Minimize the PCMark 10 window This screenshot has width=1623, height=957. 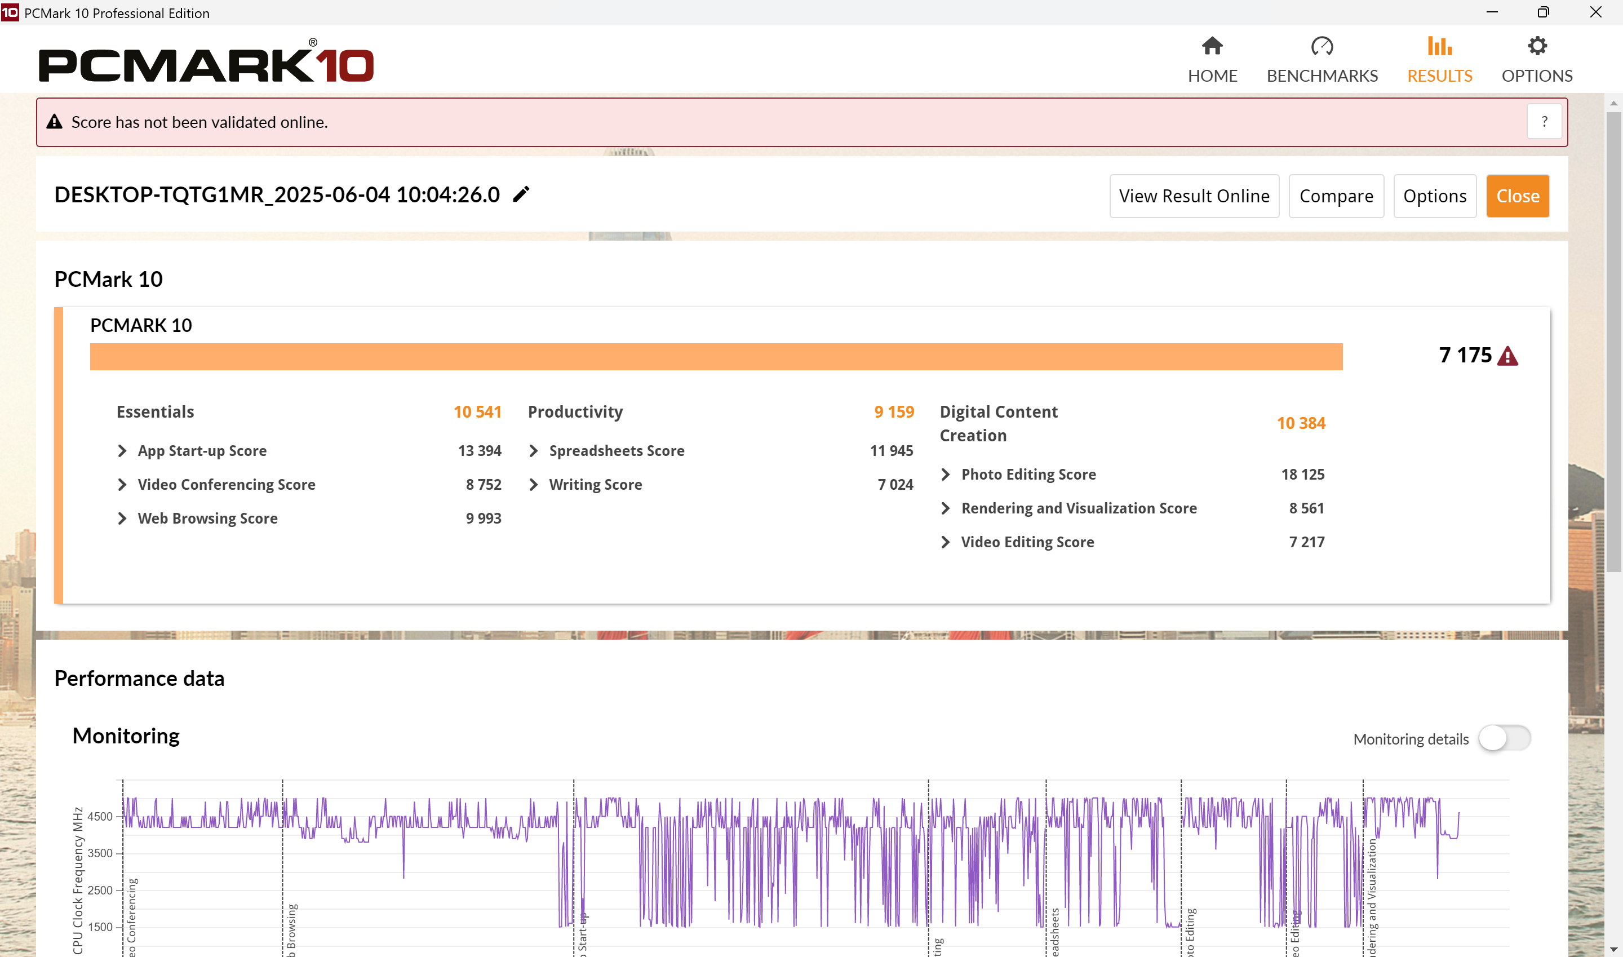click(x=1492, y=12)
